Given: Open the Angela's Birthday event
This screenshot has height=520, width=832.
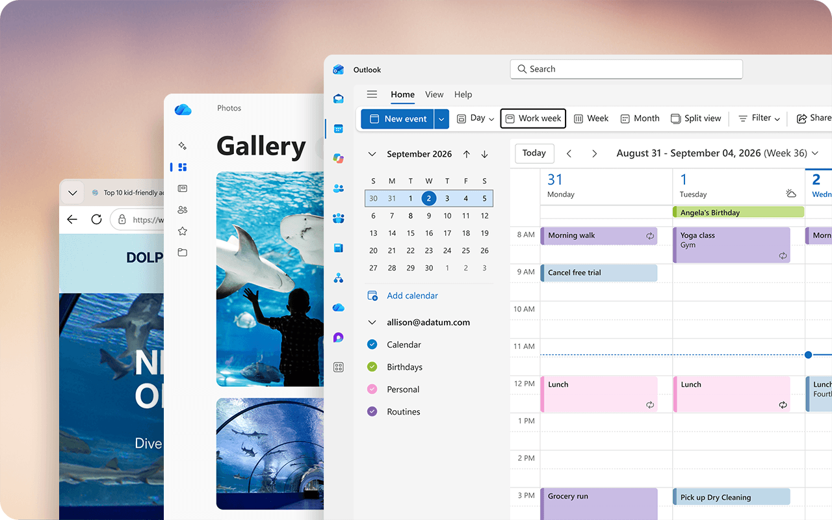Looking at the screenshot, I should pos(738,213).
